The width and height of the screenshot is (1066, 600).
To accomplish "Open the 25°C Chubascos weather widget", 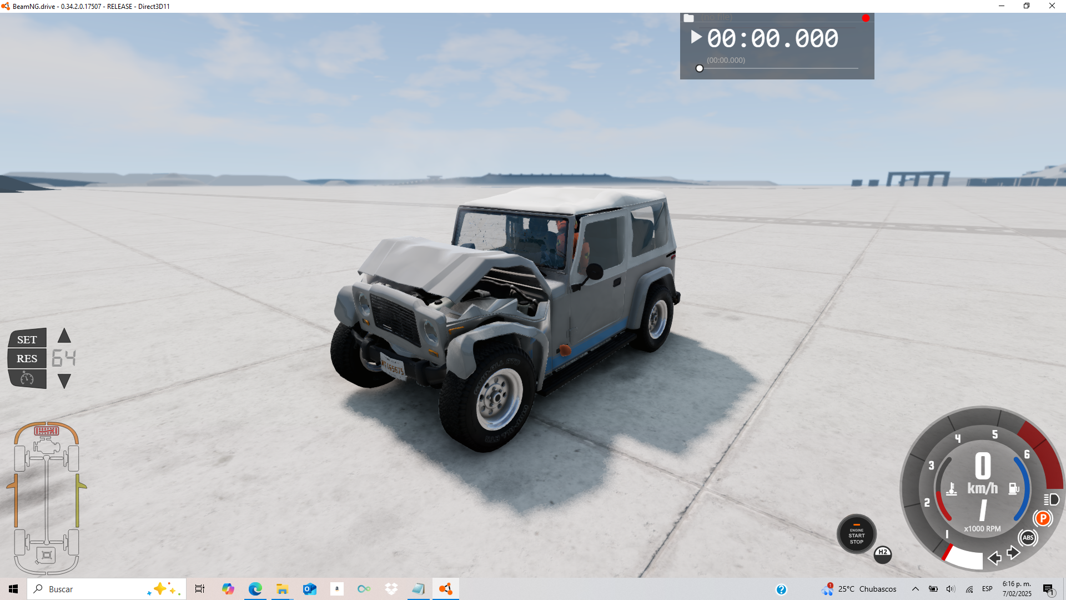I will (x=859, y=589).
